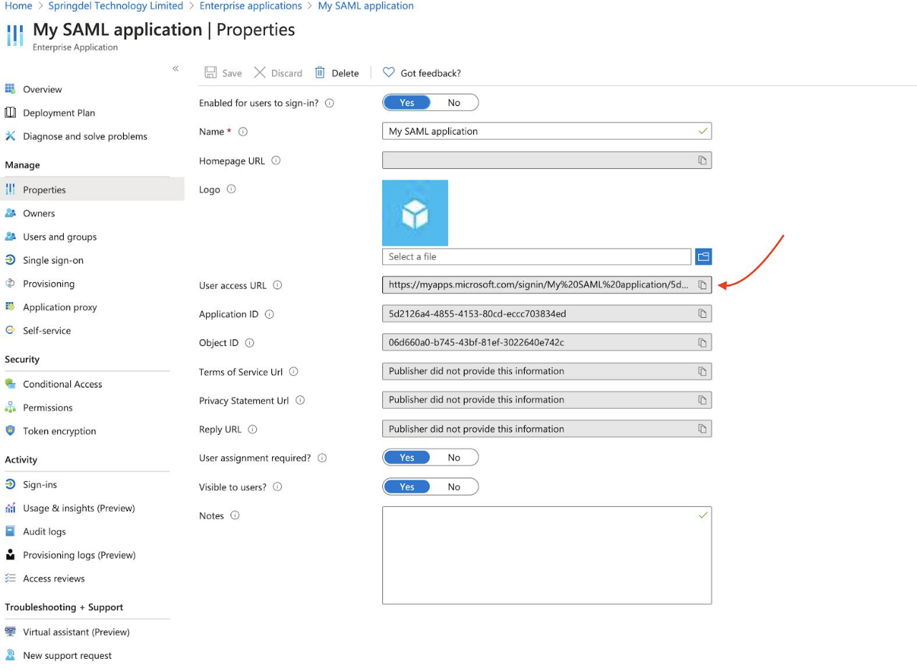This screenshot has height=671, width=917.
Task: Delete the application via toolbar
Action: 336,73
